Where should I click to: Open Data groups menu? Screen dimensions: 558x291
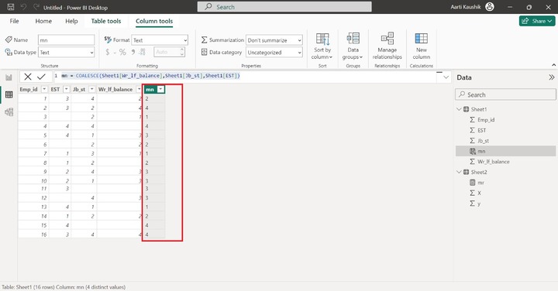[x=353, y=46]
